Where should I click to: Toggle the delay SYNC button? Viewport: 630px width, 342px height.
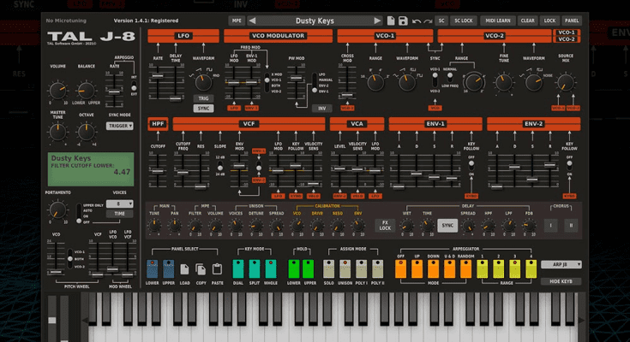click(447, 226)
